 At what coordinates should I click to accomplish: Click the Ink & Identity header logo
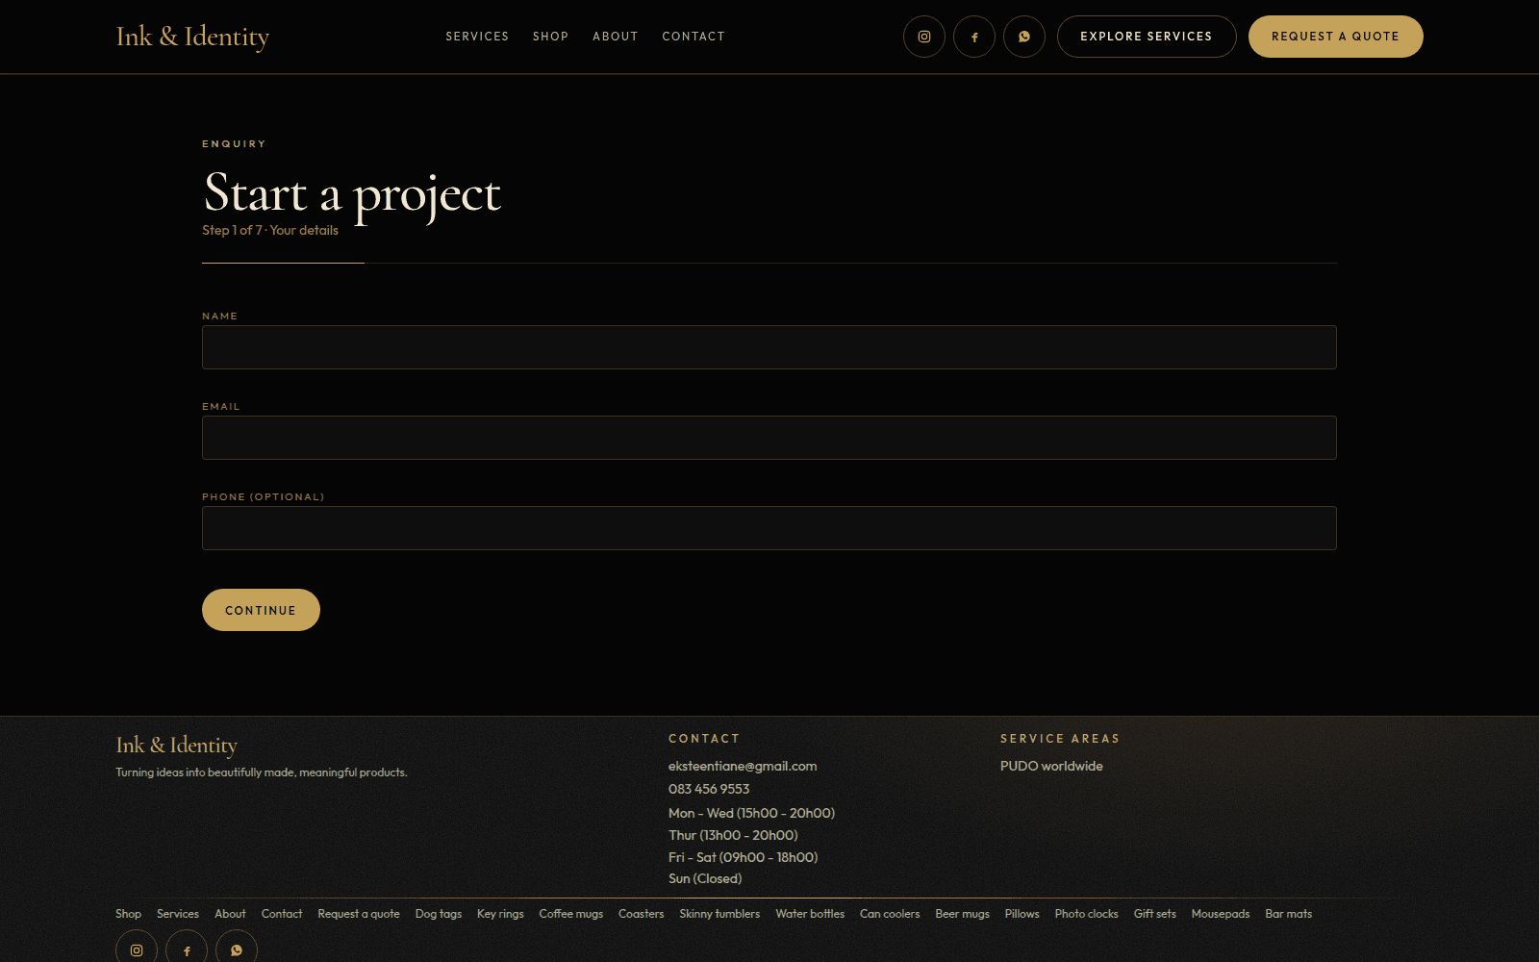192,37
